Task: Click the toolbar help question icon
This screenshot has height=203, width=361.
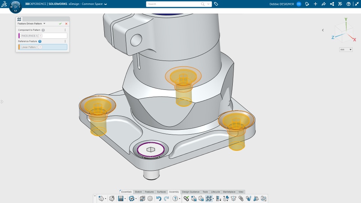Action: point(175,198)
